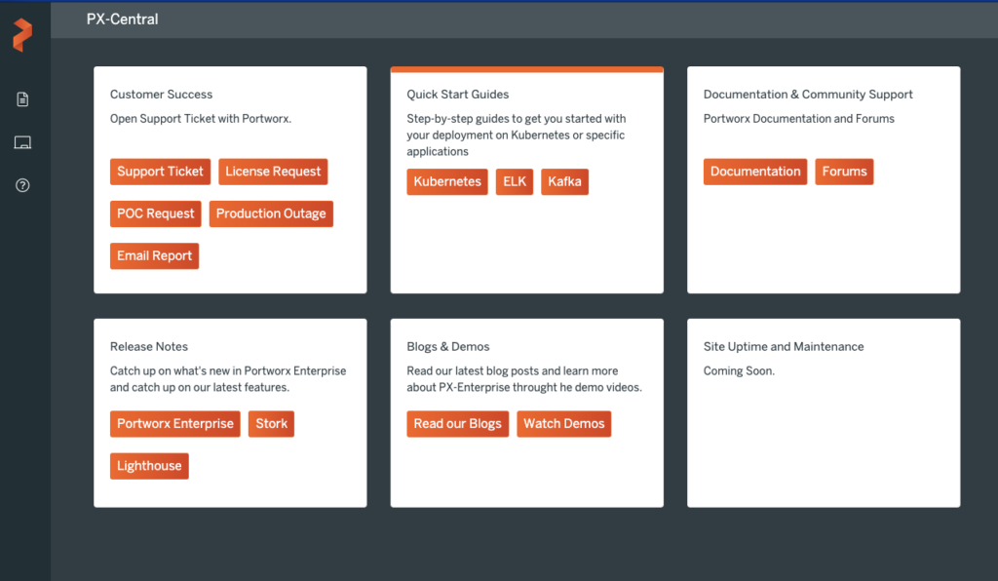
Task: Click Watch Demos for PX-Enterprise videos
Action: tap(563, 424)
